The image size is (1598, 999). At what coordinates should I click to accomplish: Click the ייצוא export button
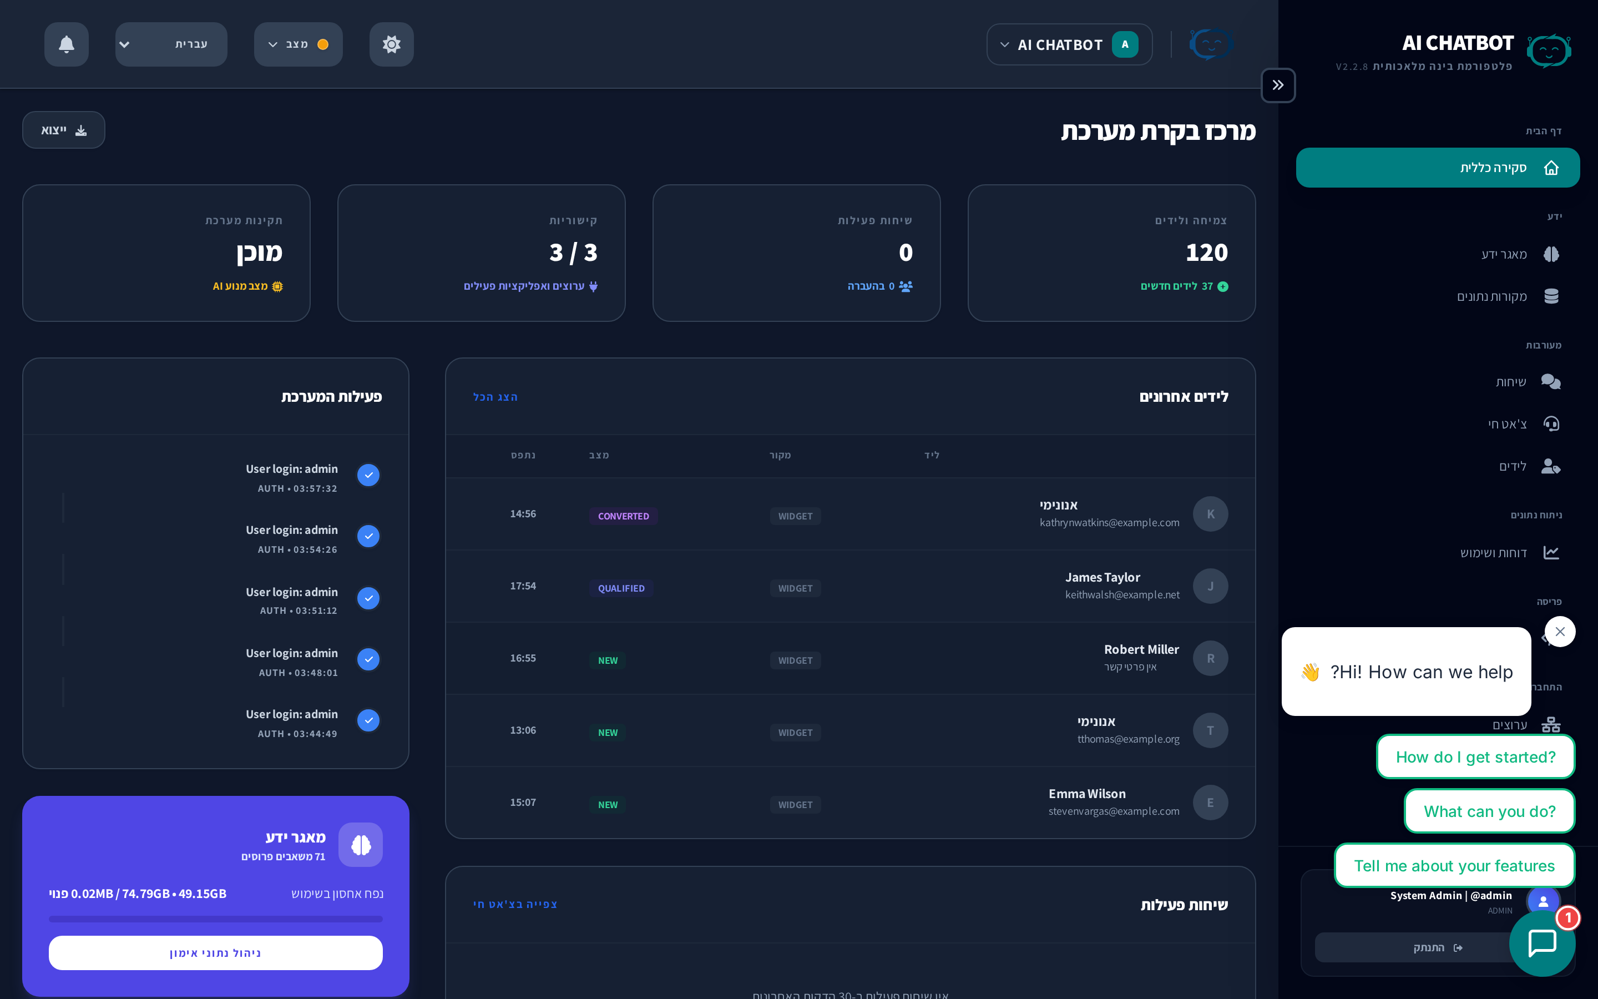(63, 130)
